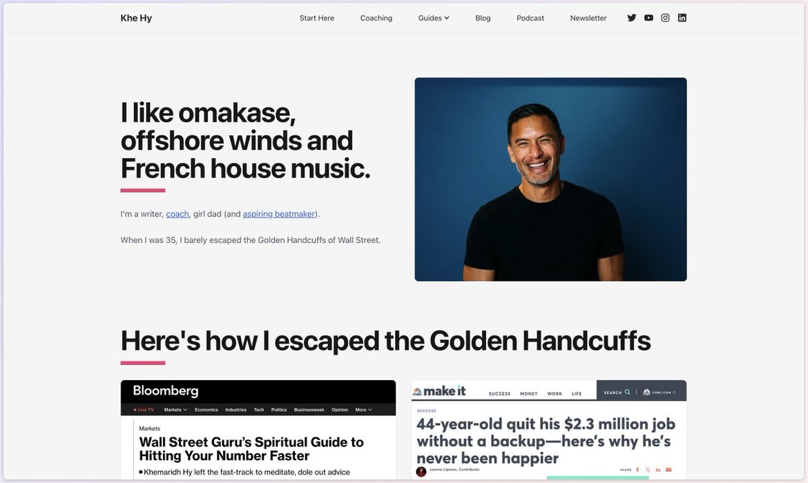Expand the Guides dropdown menu

click(x=434, y=18)
